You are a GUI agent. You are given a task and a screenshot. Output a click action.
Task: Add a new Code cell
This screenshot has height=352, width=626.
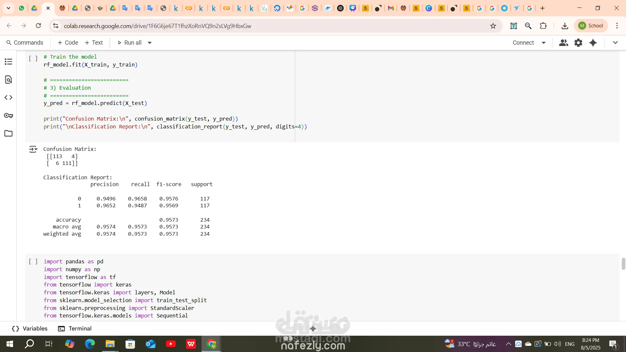(68, 43)
